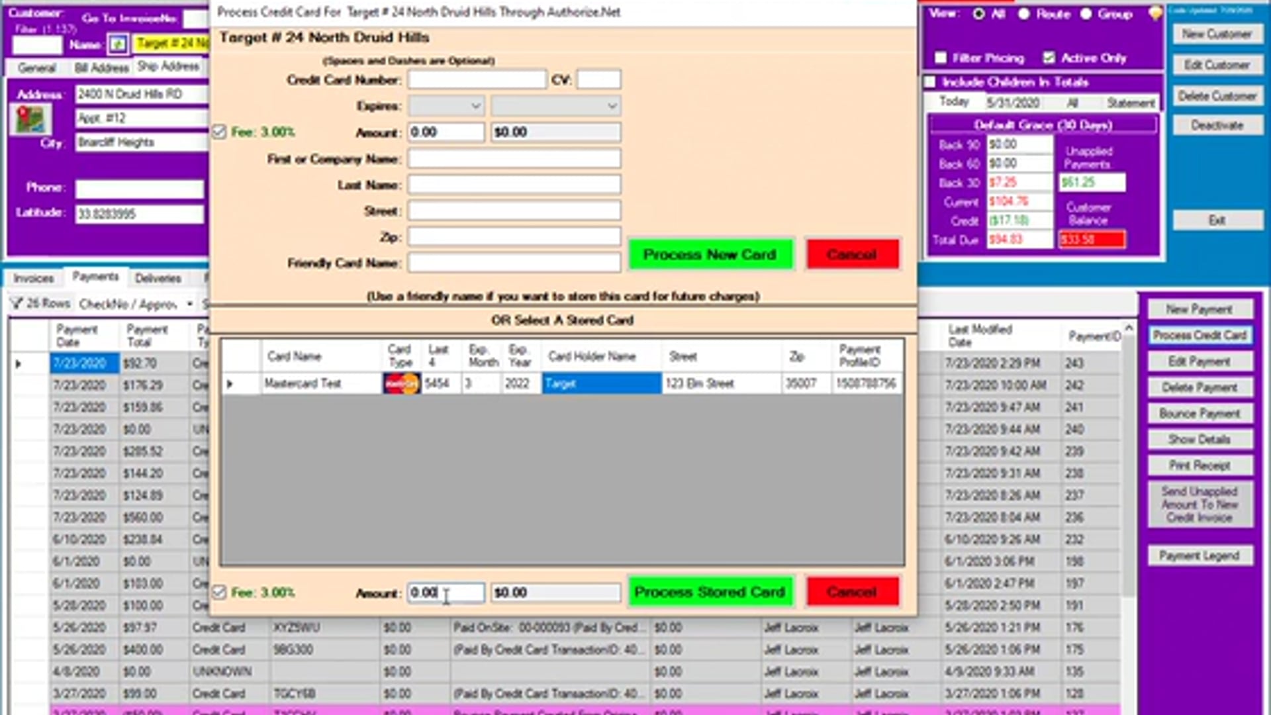Toggle the upper Fee 3.00% checkbox
Screen dimensions: 1271x715
pos(219,132)
